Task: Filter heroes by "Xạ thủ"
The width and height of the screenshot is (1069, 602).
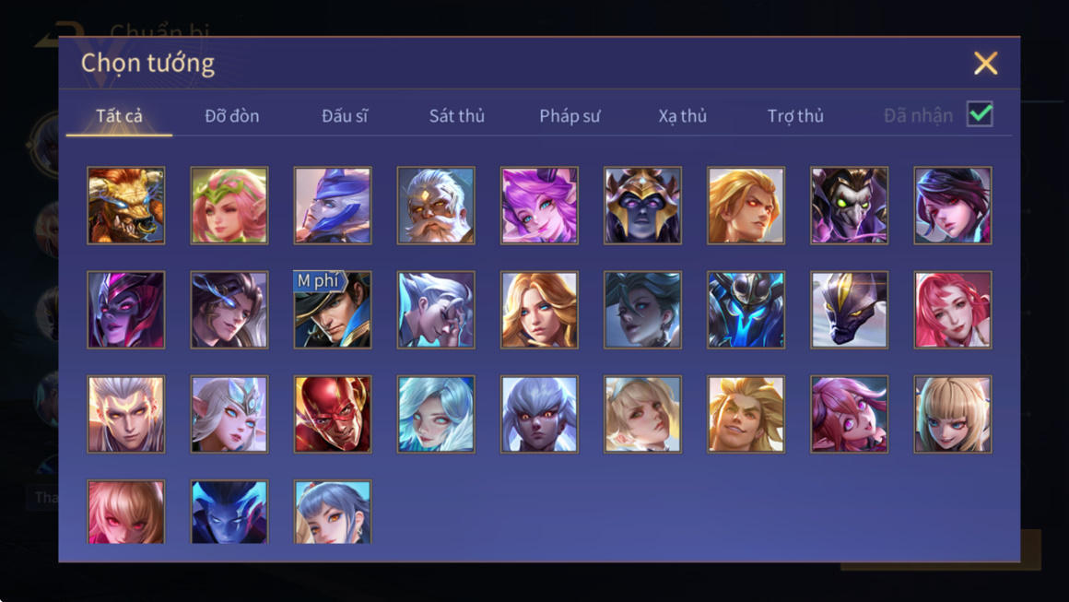Action: pyautogui.click(x=682, y=116)
